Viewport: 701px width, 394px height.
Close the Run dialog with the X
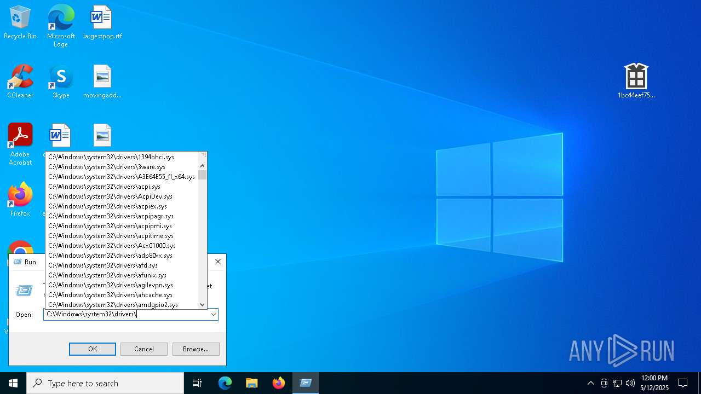pos(218,262)
